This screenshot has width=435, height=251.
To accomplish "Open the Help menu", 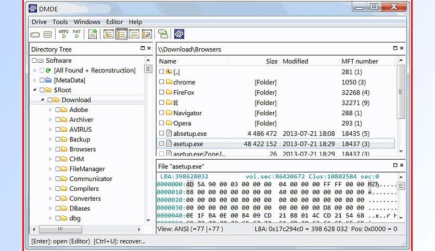I will pyautogui.click(x=135, y=22).
